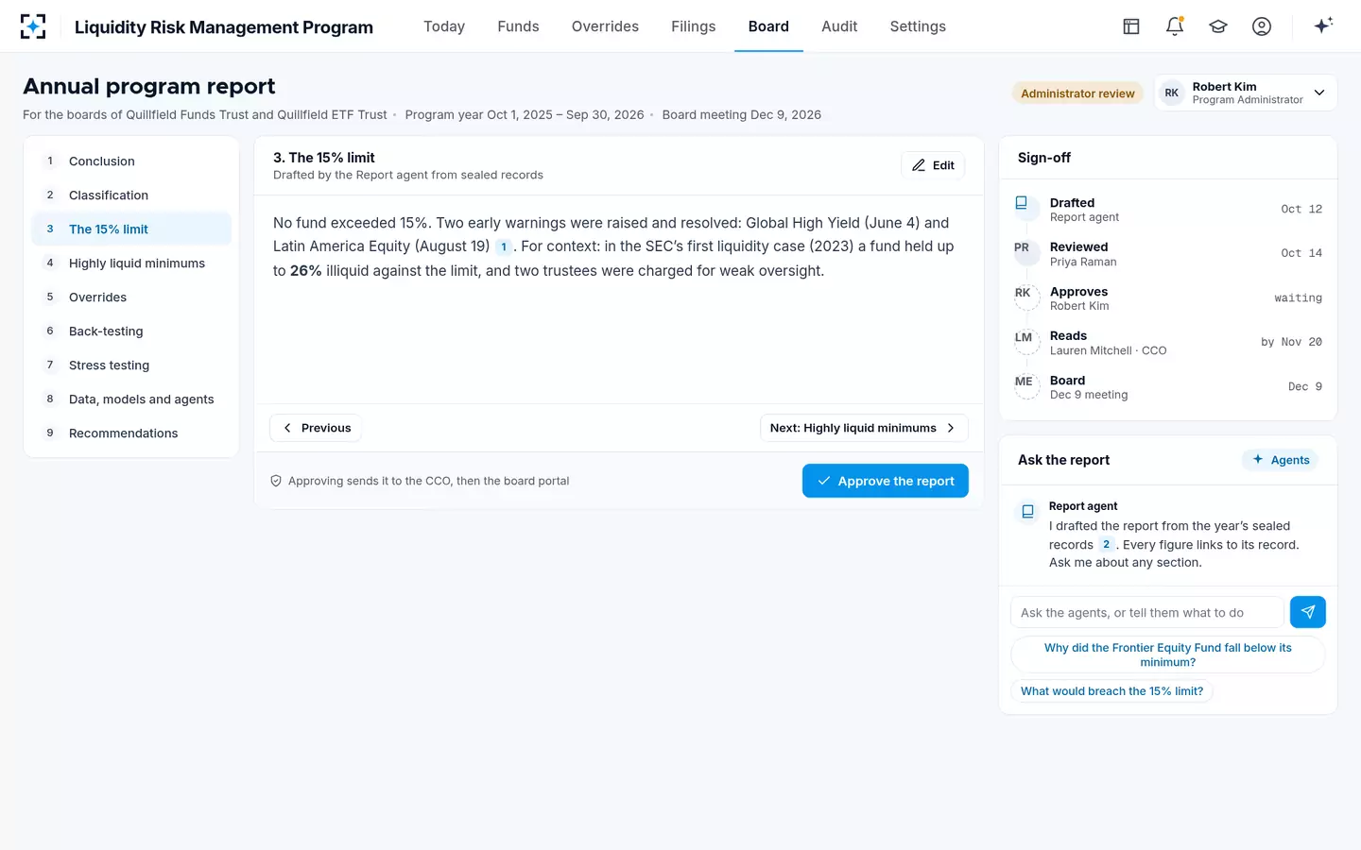Click the Administrator review status badge
1361x850 pixels.
click(1077, 93)
